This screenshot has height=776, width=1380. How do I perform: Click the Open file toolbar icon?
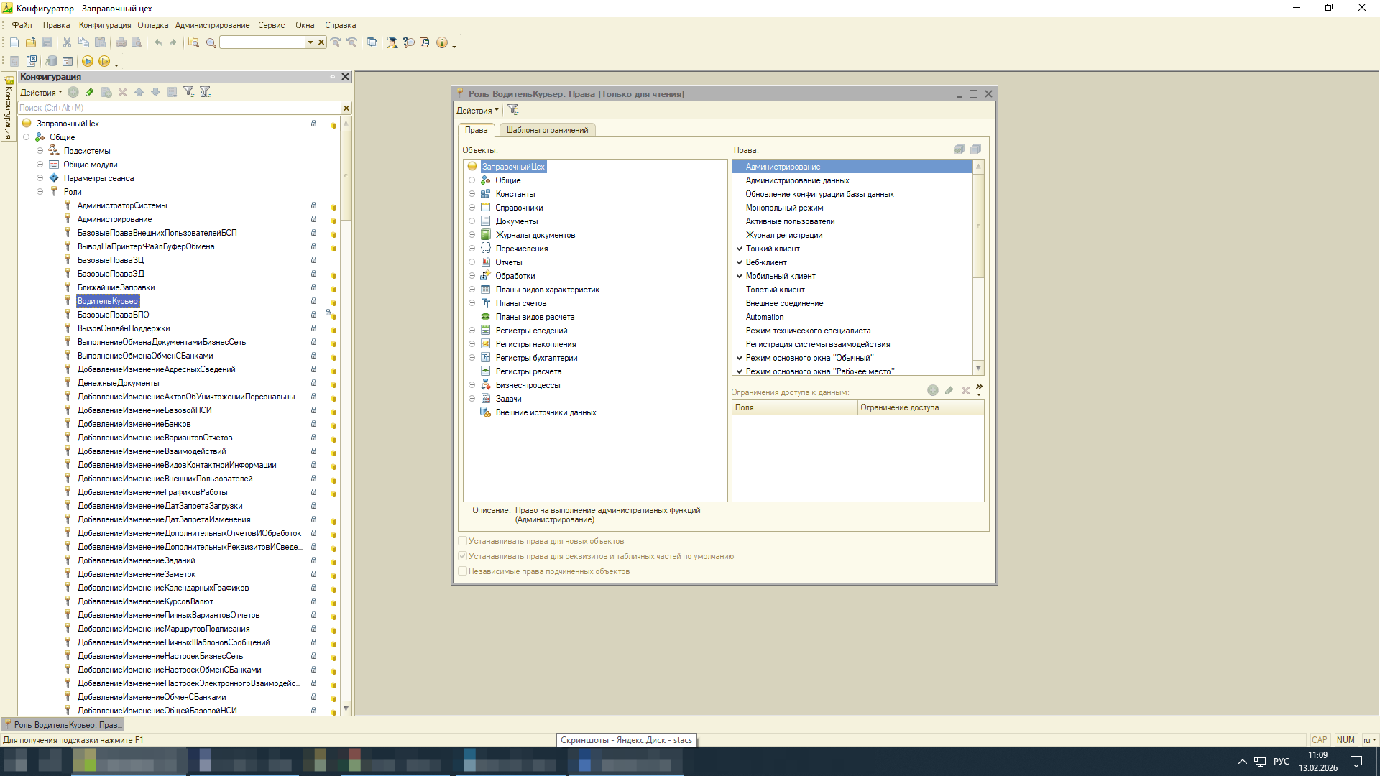(30, 42)
